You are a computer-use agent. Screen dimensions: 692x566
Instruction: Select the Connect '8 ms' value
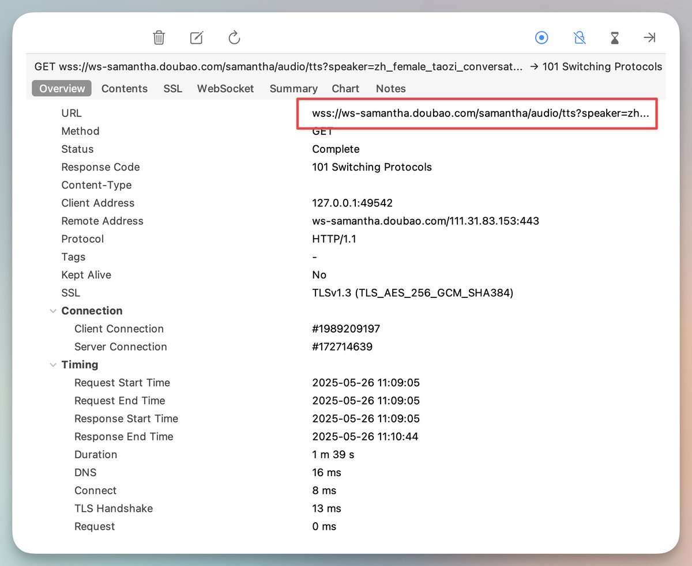pos(324,490)
